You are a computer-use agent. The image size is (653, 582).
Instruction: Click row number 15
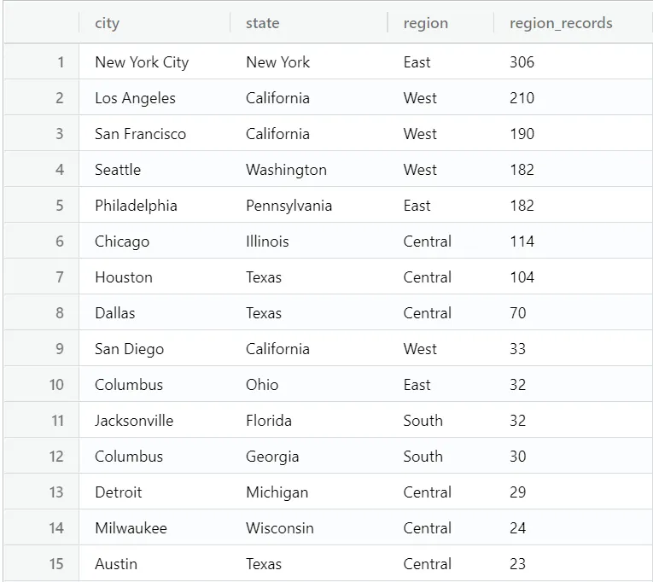point(56,564)
